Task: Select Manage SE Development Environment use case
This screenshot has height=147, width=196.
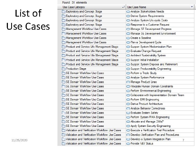Action: coord(153,34)
